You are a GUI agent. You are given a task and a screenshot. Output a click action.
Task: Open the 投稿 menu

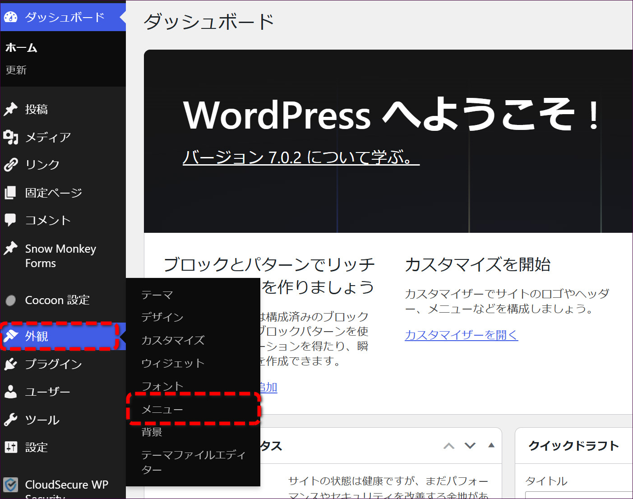tap(63, 109)
